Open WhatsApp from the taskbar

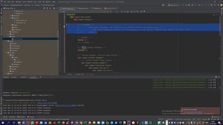(32, 123)
